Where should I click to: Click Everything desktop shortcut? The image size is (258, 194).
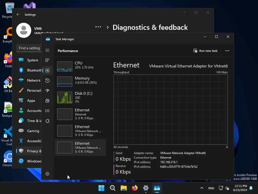pyautogui.click(x=8, y=35)
